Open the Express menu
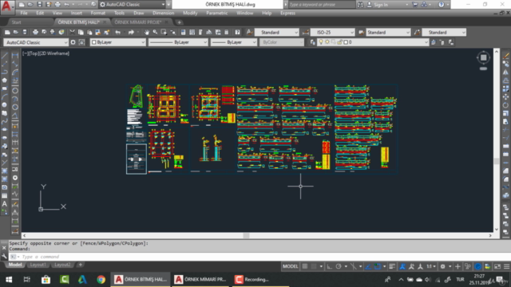Screen dimensions: 511x287 coord(287,13)
